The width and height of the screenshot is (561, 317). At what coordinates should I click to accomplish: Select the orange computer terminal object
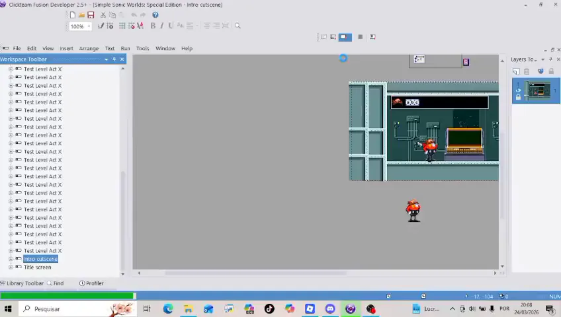pos(464,141)
